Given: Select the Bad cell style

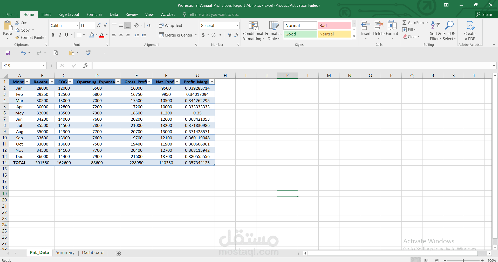Looking at the screenshot, I should [334, 25].
